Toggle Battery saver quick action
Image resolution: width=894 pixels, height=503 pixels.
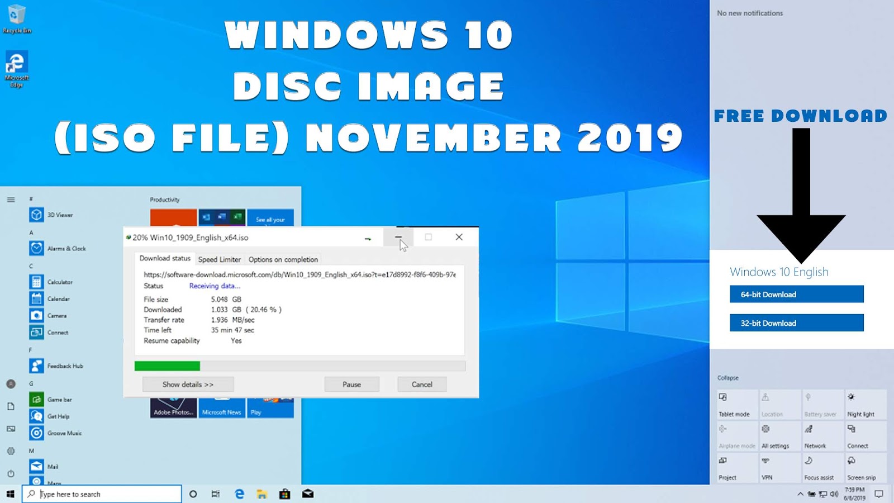pyautogui.click(x=823, y=405)
